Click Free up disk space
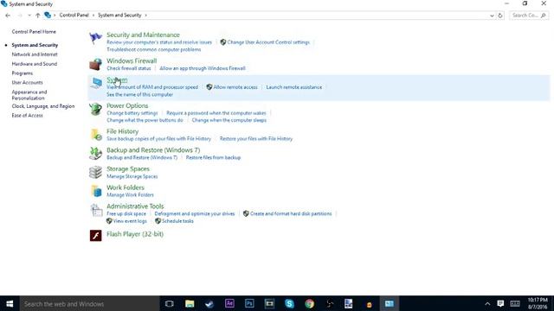Viewport: 554px width, 311px height. (x=126, y=213)
